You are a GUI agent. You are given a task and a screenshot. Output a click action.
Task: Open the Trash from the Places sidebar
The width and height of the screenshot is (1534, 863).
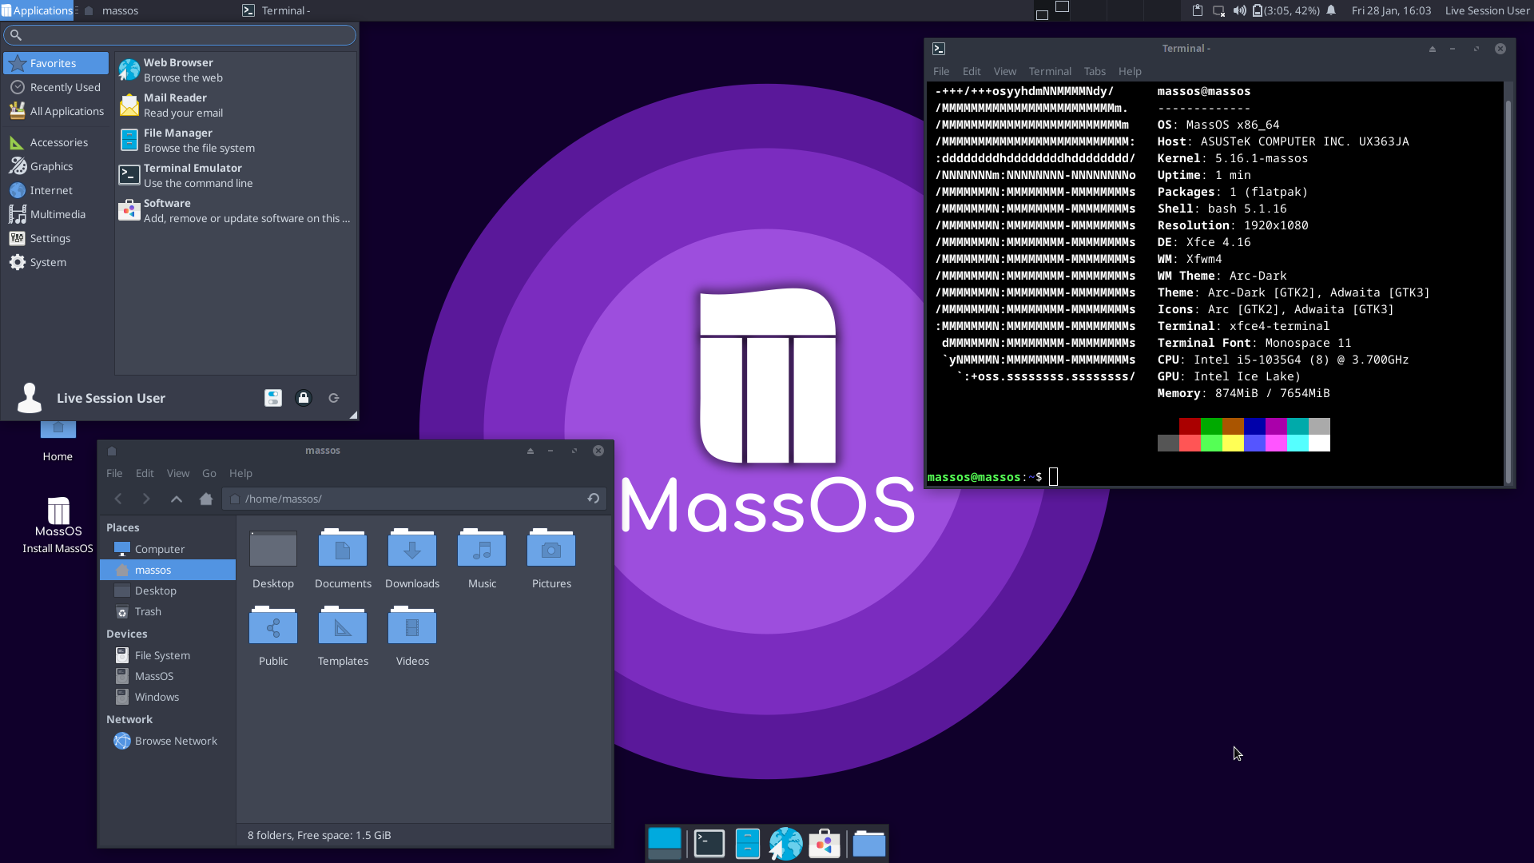click(x=149, y=611)
